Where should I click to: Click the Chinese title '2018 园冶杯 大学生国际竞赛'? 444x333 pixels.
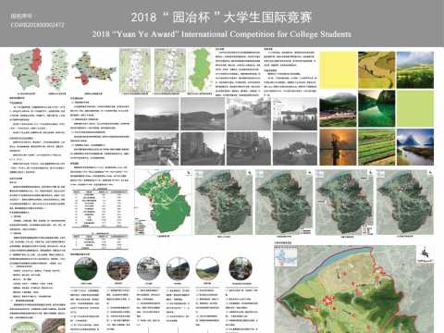point(221,18)
